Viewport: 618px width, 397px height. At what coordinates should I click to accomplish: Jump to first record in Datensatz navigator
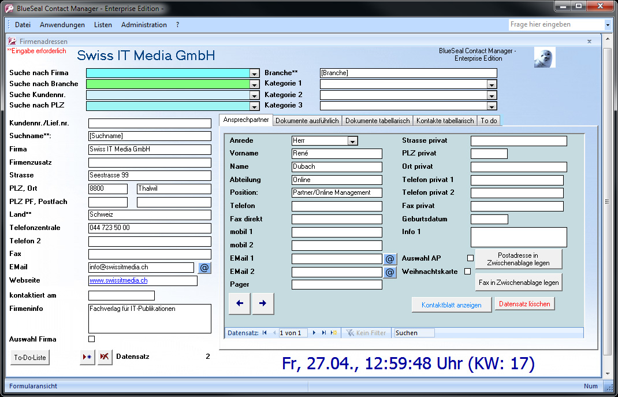265,333
